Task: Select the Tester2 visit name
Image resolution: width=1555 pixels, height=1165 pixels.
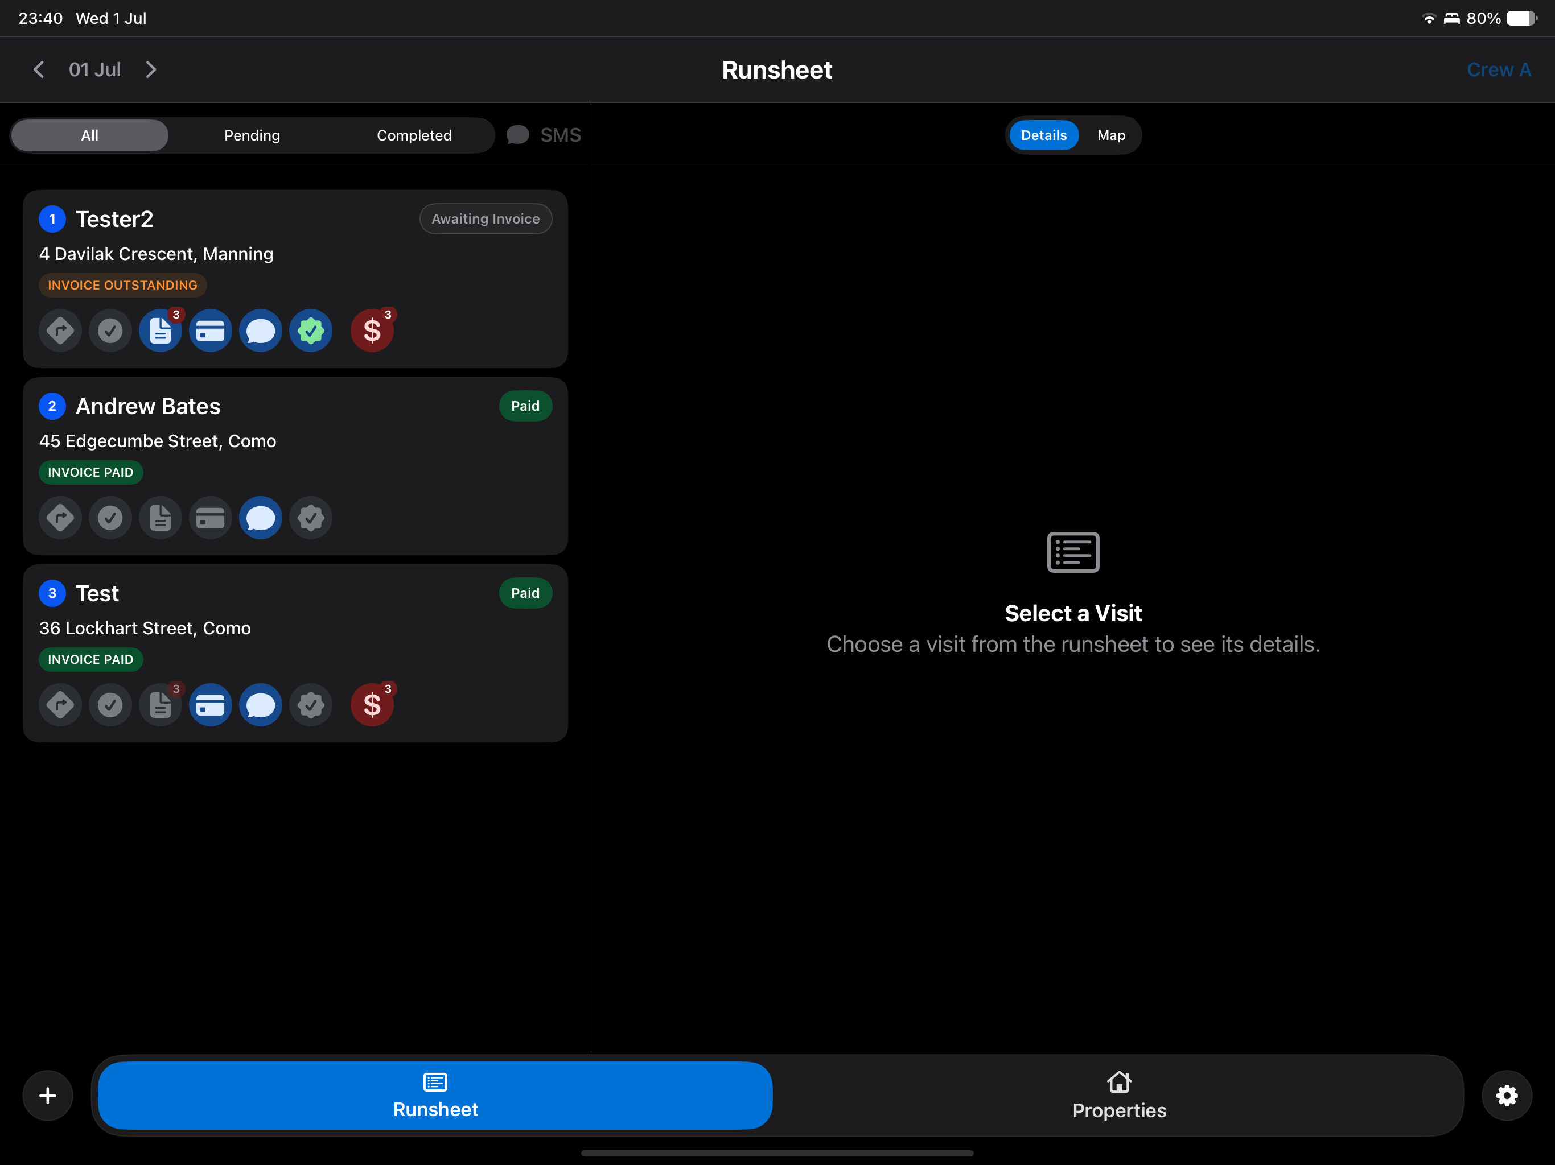Action: click(114, 219)
